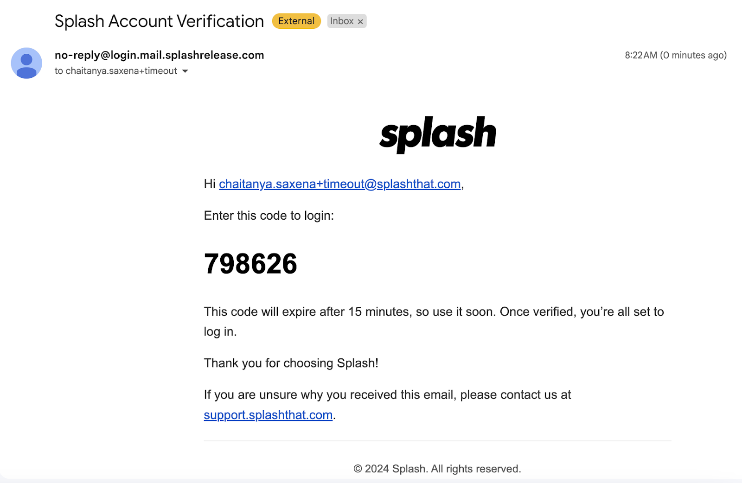This screenshot has height=483, width=742.
Task: Click the Splash Account Verification subject title
Action: click(x=159, y=21)
